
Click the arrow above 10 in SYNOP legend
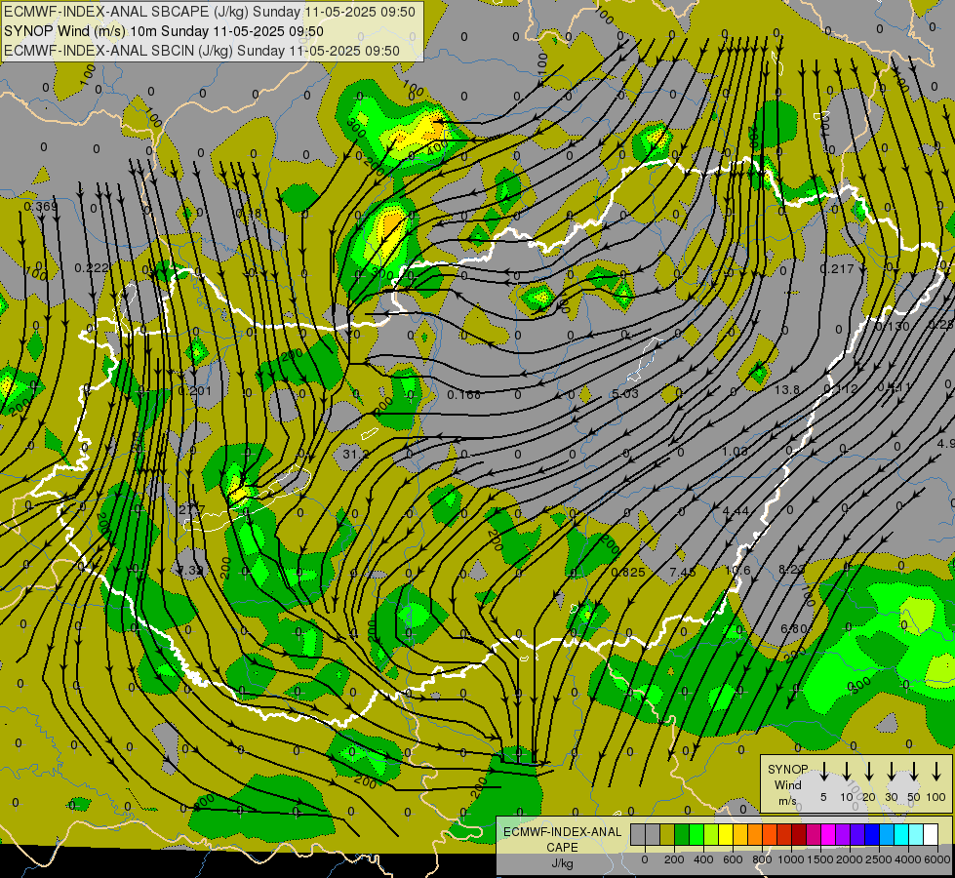click(847, 772)
